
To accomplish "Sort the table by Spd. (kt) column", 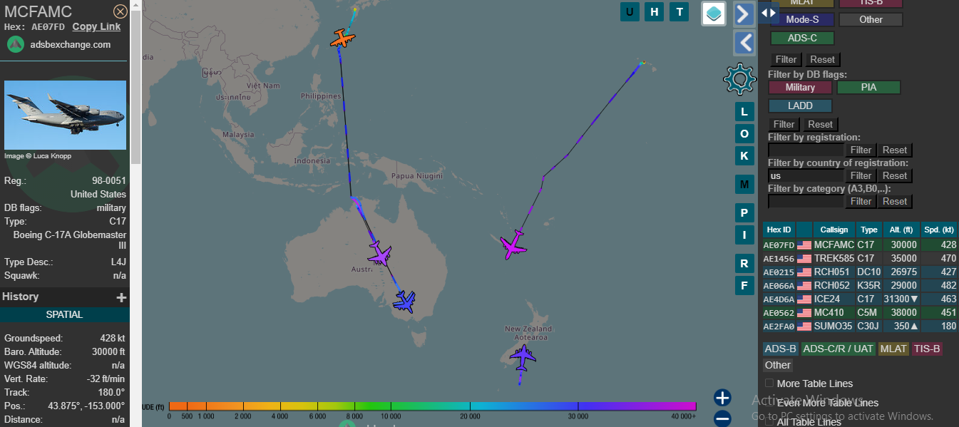I will (939, 230).
